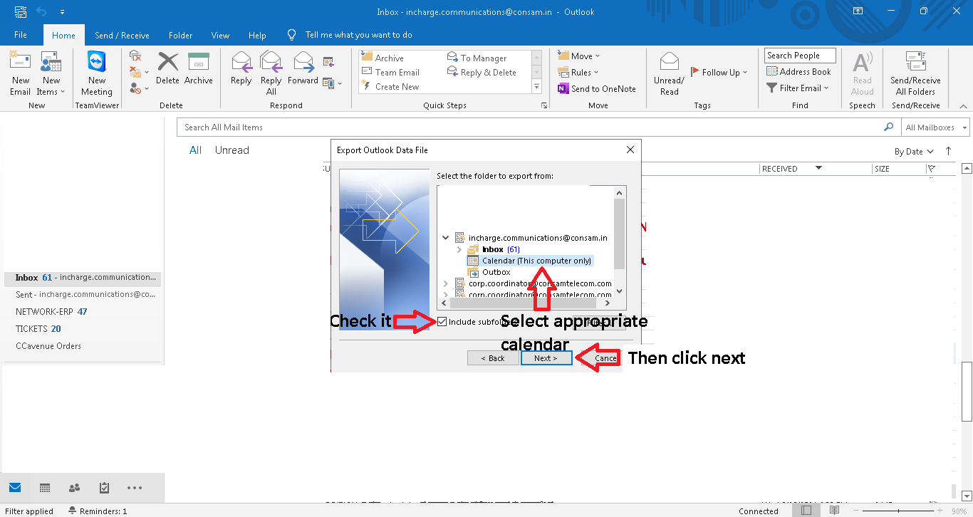Switch to the Send / Receive tab
Image resolution: width=973 pixels, height=517 pixels.
pyautogui.click(x=122, y=35)
